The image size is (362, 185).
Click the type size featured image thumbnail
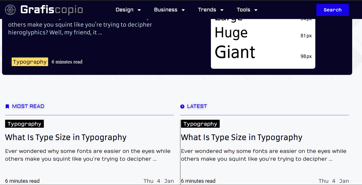[263, 44]
